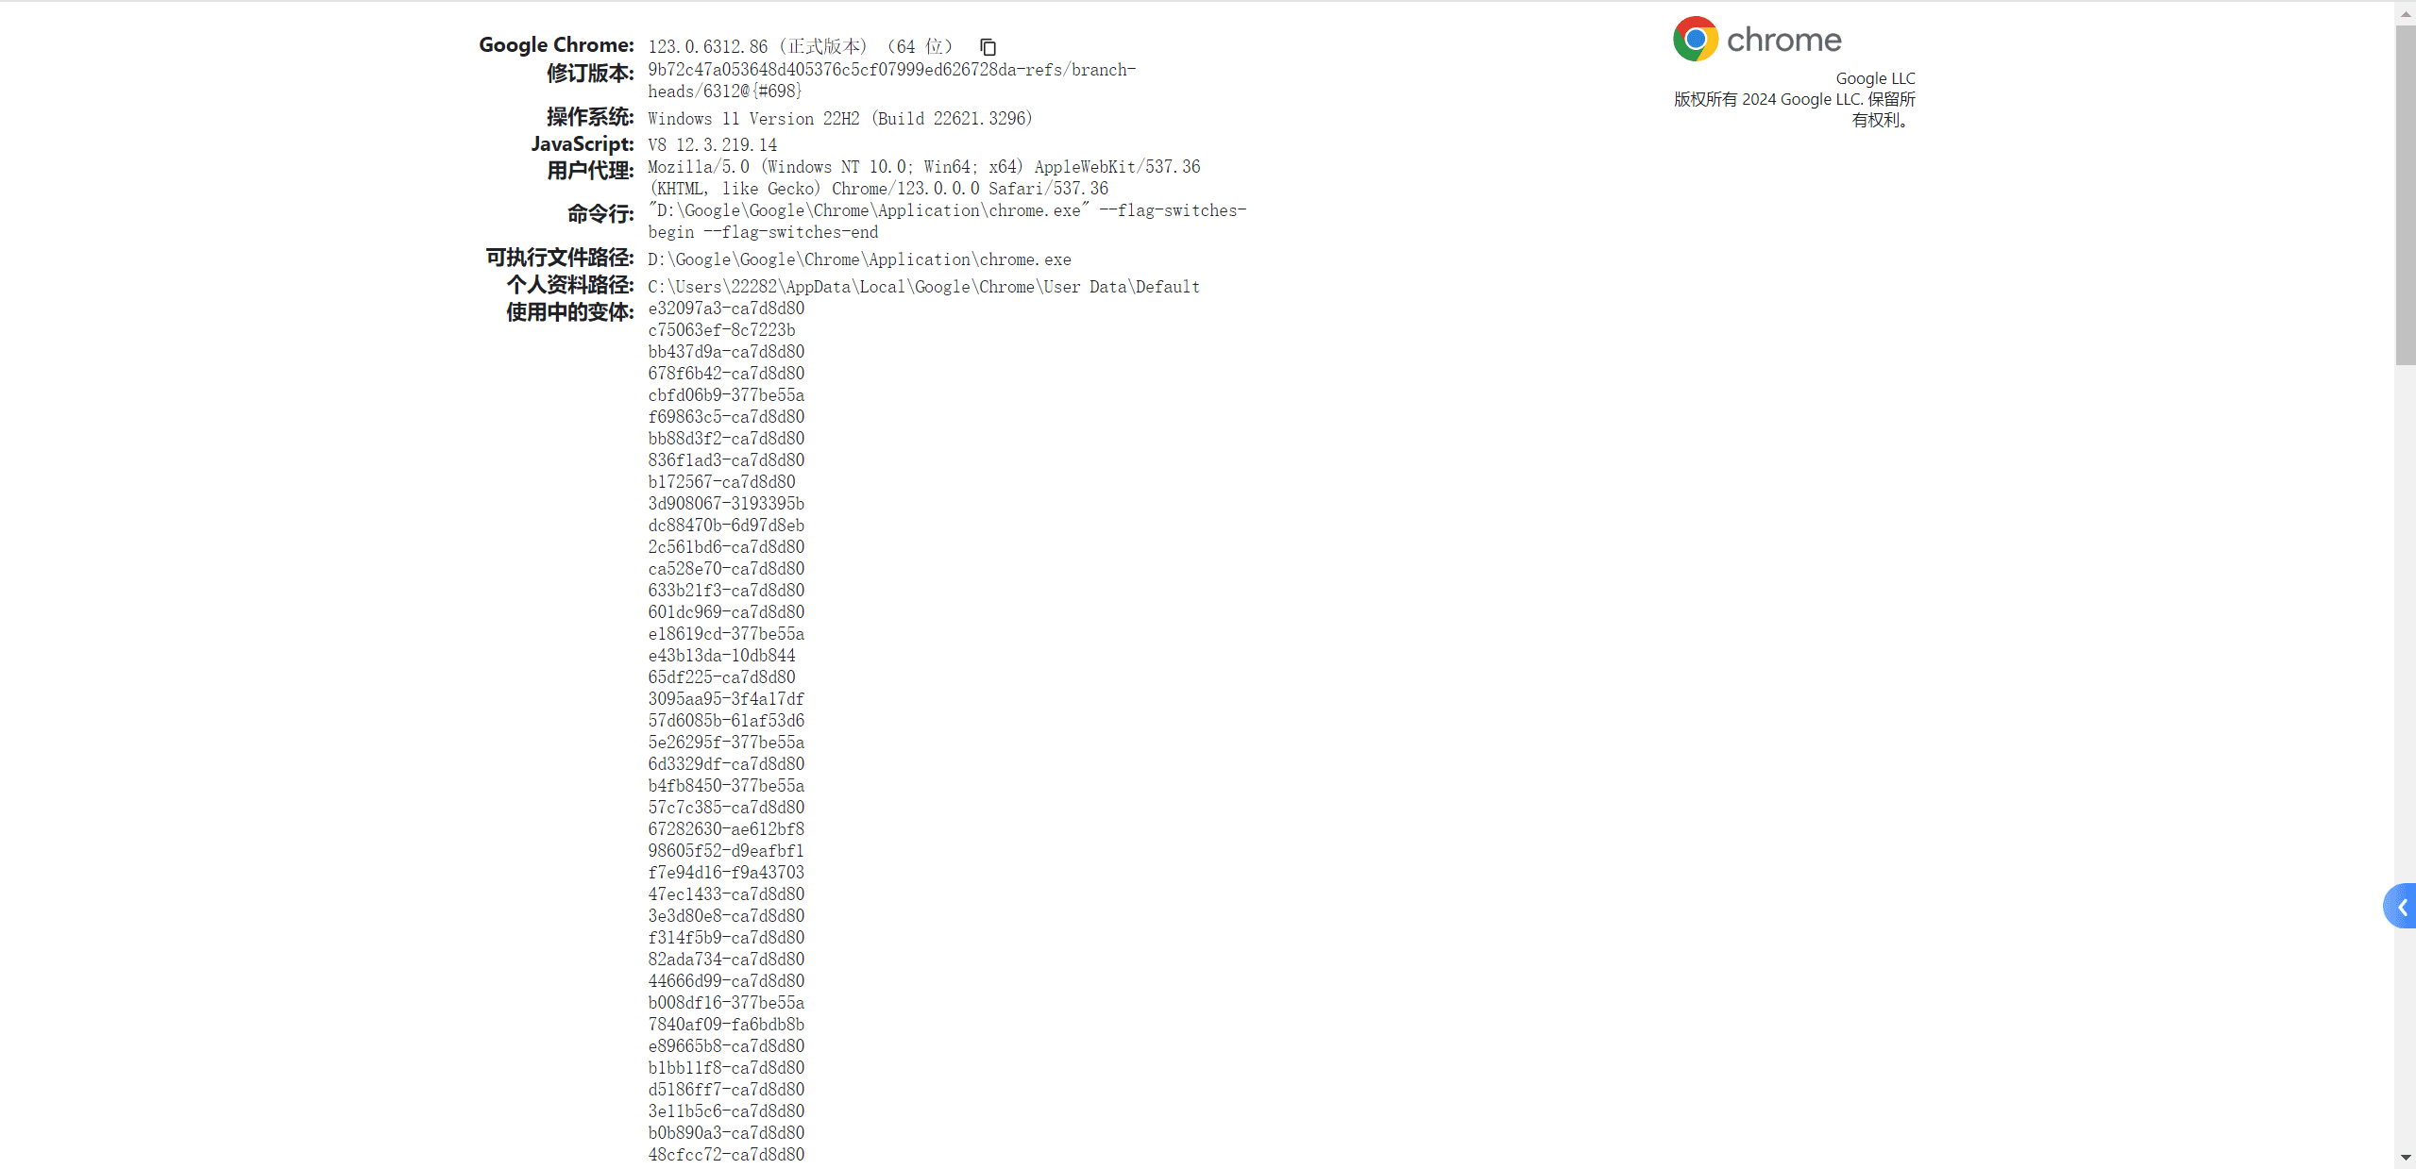Click variation c75063ef-8c7223b
This screenshot has height=1169, width=2416.
point(721,330)
